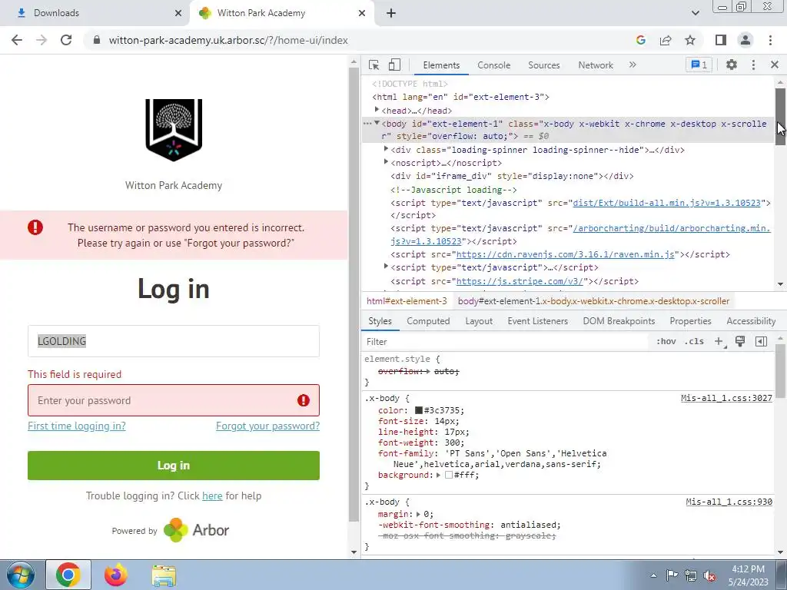Open the js.stripe.com/v3 script link

coord(520,281)
